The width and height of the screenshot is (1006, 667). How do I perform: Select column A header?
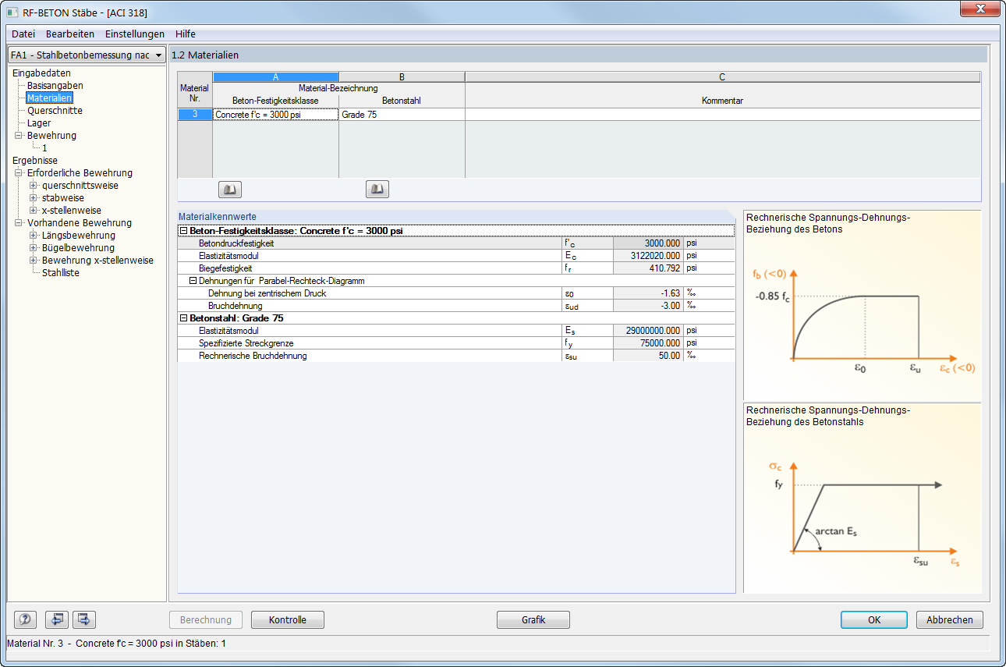click(x=276, y=76)
